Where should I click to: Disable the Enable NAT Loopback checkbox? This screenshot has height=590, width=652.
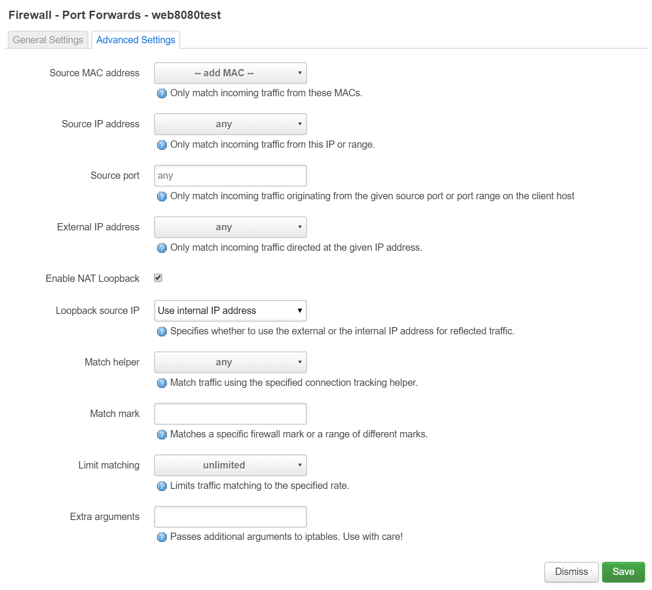(x=158, y=278)
